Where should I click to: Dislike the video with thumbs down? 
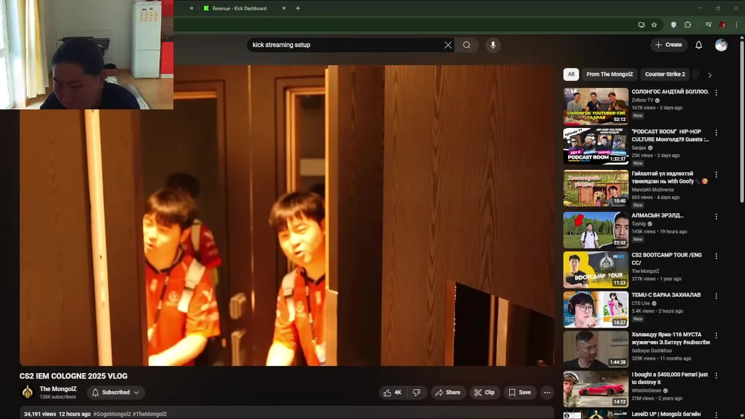pyautogui.click(x=416, y=393)
